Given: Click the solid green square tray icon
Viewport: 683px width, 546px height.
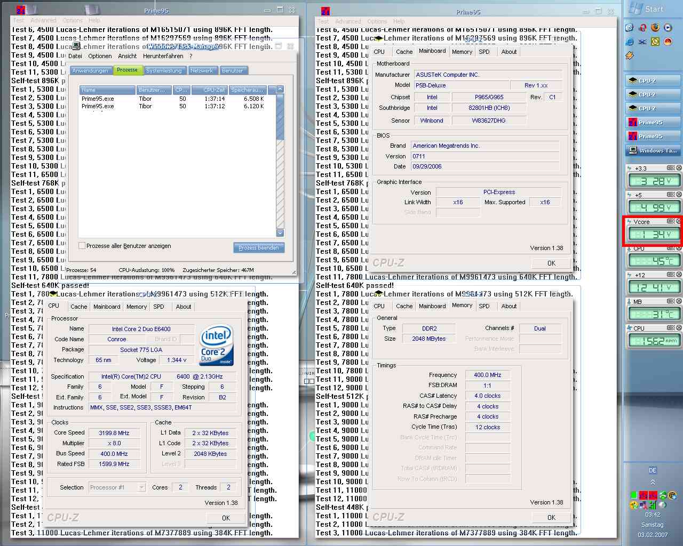Looking at the screenshot, I should (x=634, y=495).
